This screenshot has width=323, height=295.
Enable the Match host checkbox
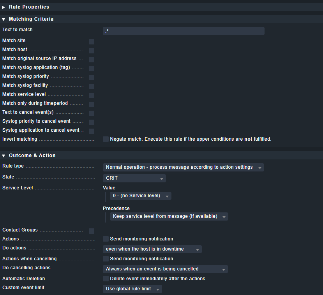tap(92, 51)
